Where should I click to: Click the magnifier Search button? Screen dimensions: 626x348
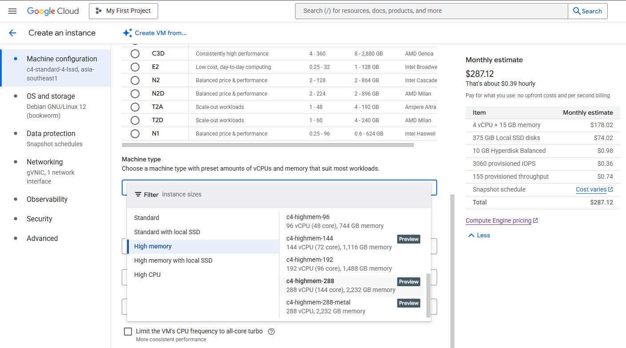(587, 11)
